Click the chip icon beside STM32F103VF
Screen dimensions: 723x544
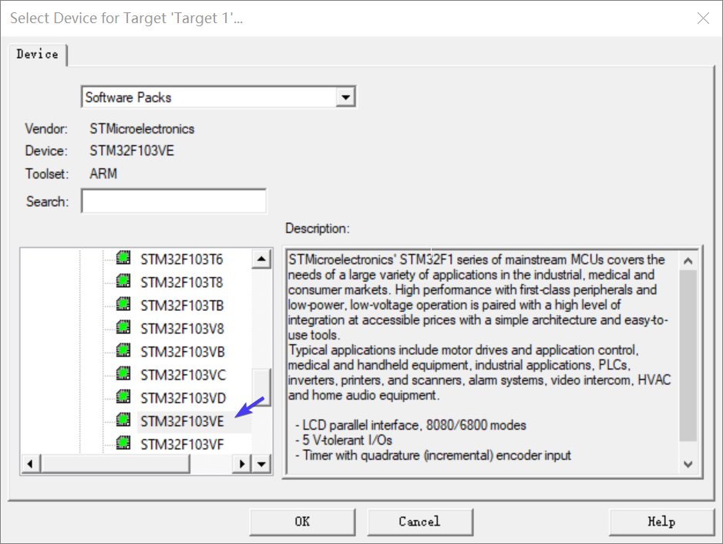(x=123, y=443)
